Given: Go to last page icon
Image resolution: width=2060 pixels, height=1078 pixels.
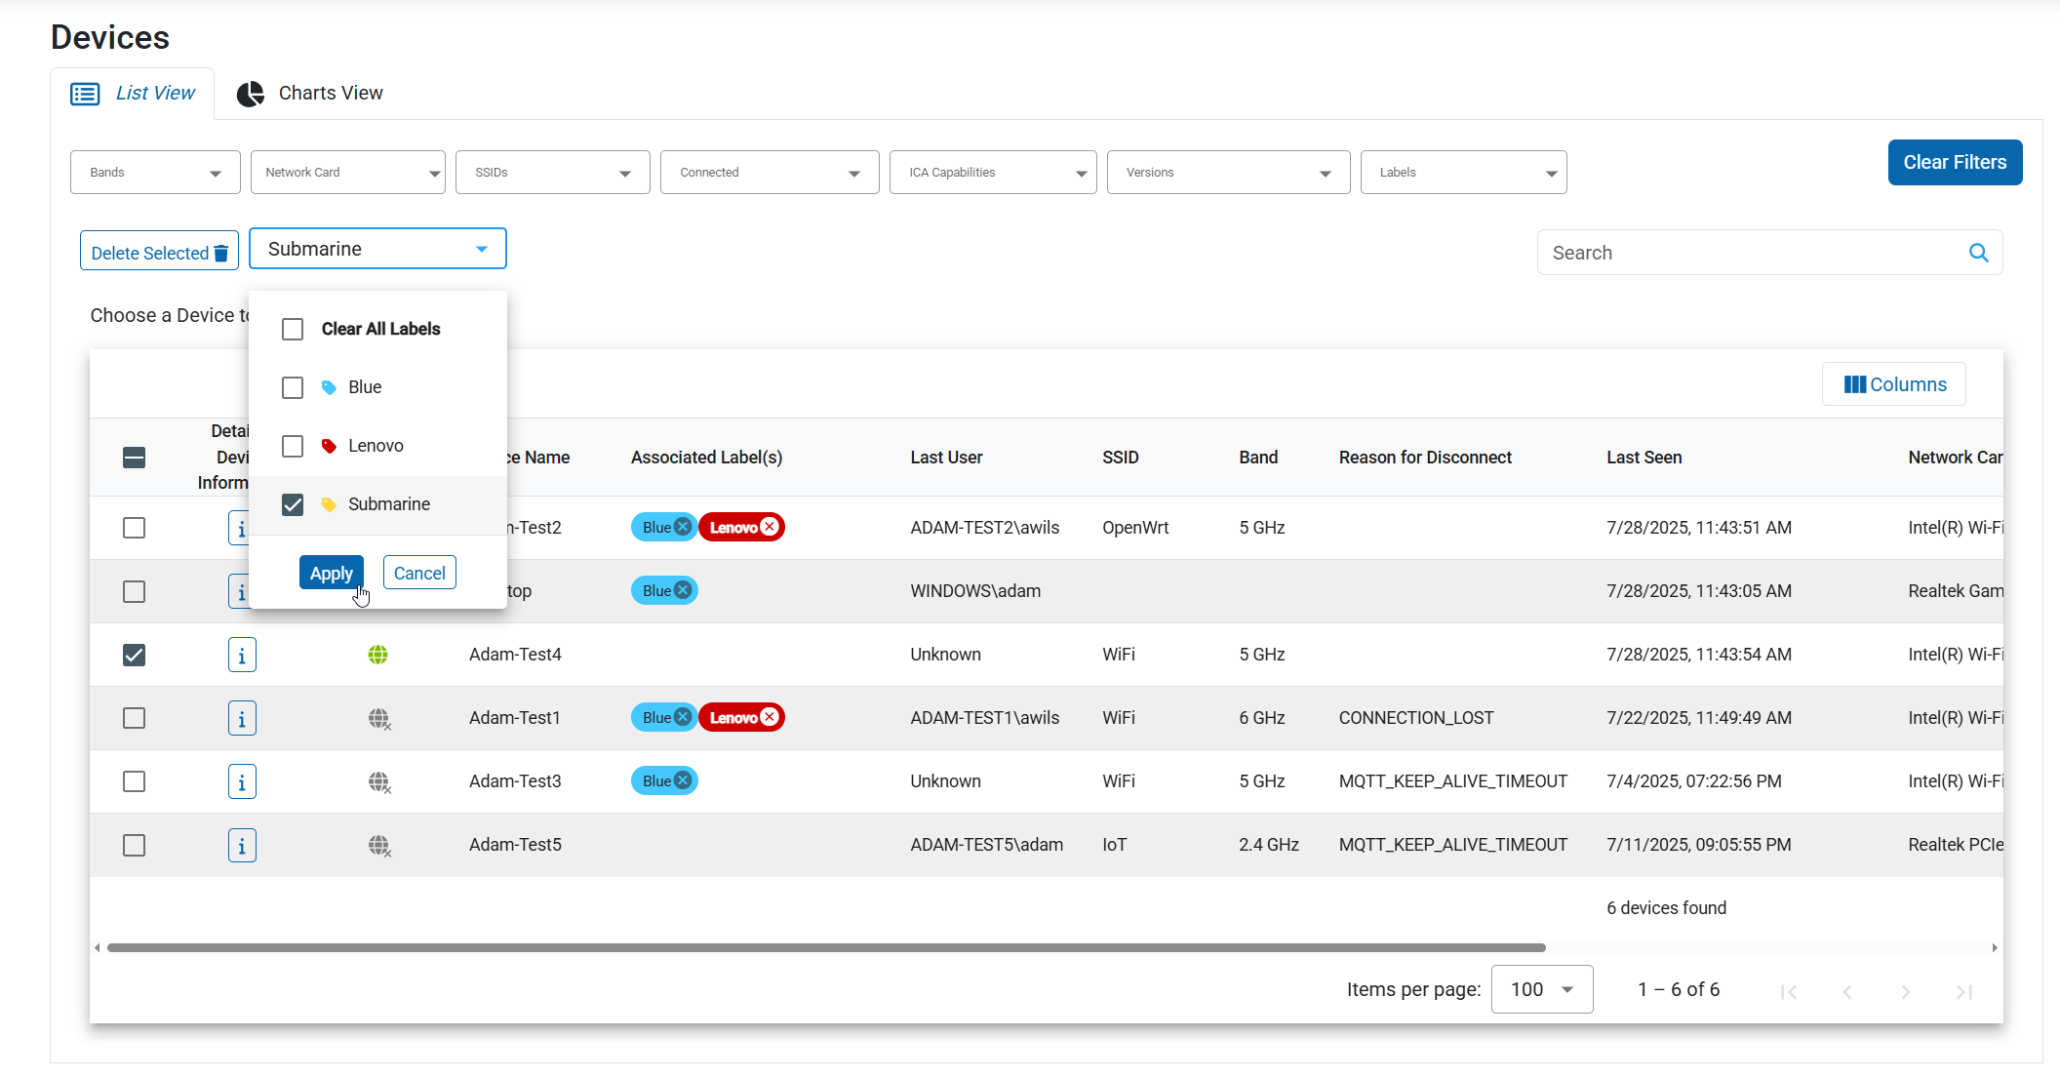Looking at the screenshot, I should [1964, 991].
